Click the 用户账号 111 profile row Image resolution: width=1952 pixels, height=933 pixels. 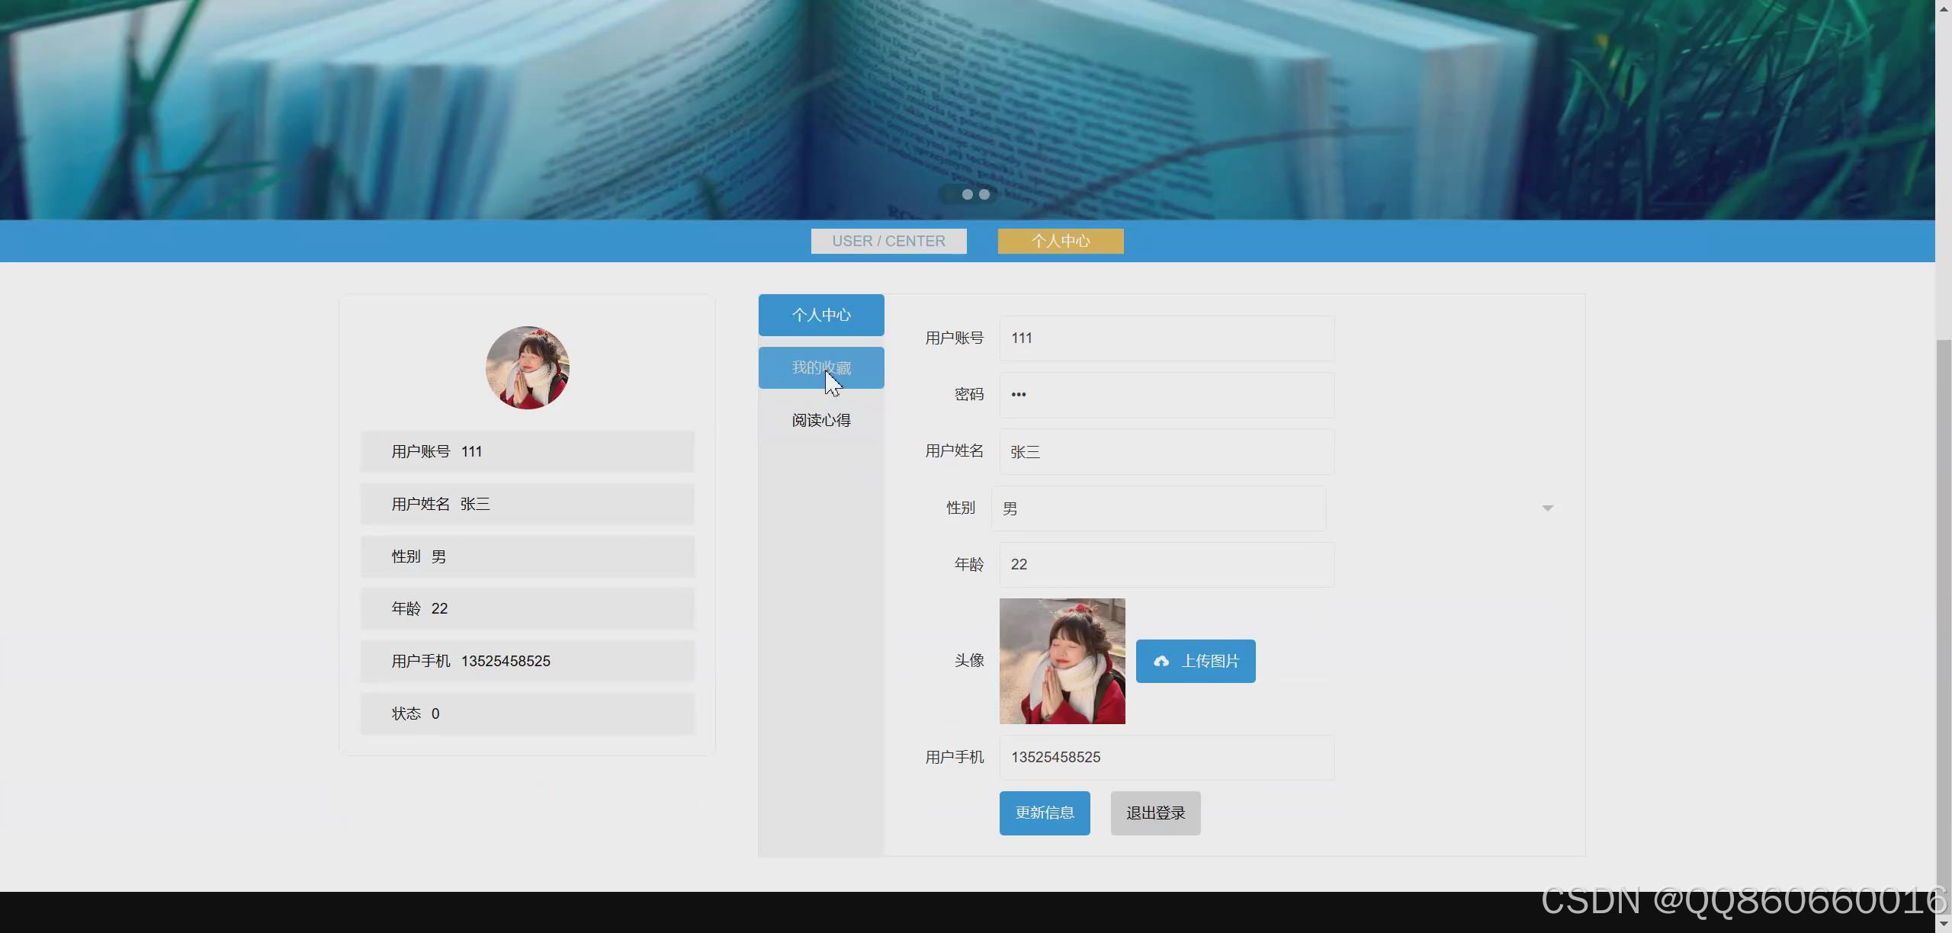click(x=528, y=451)
